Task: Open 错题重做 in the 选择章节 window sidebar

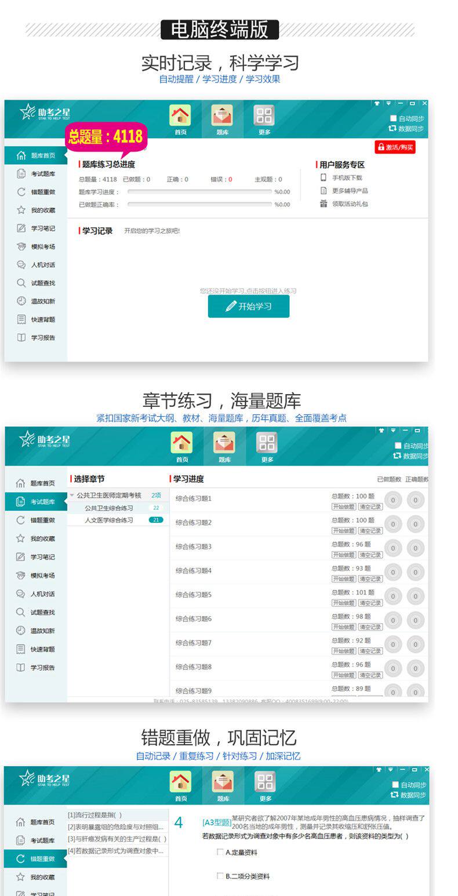Action: (36, 520)
